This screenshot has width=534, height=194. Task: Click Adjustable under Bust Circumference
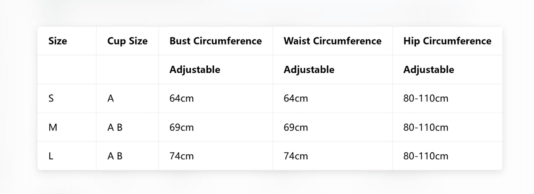coord(194,70)
